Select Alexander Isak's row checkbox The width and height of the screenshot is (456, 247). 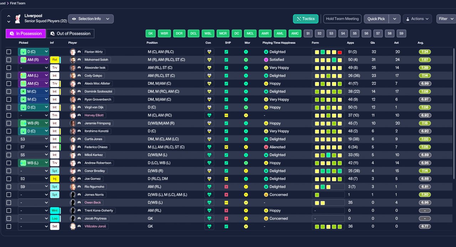pyautogui.click(x=9, y=68)
